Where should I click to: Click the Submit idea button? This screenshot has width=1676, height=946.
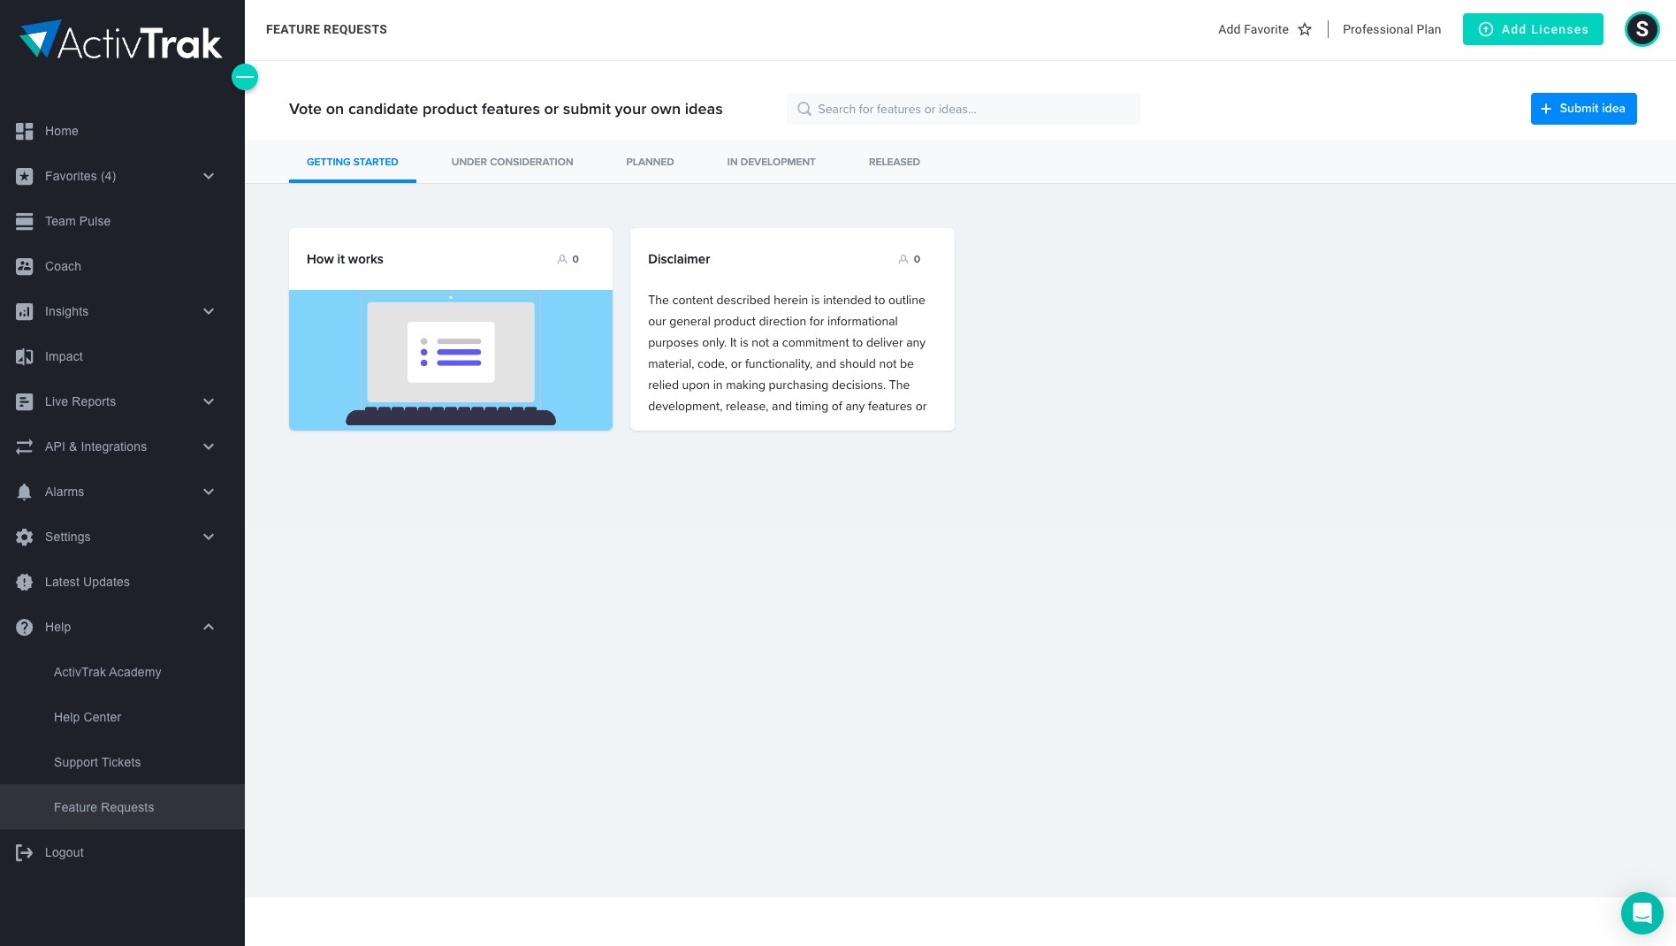[1583, 109]
